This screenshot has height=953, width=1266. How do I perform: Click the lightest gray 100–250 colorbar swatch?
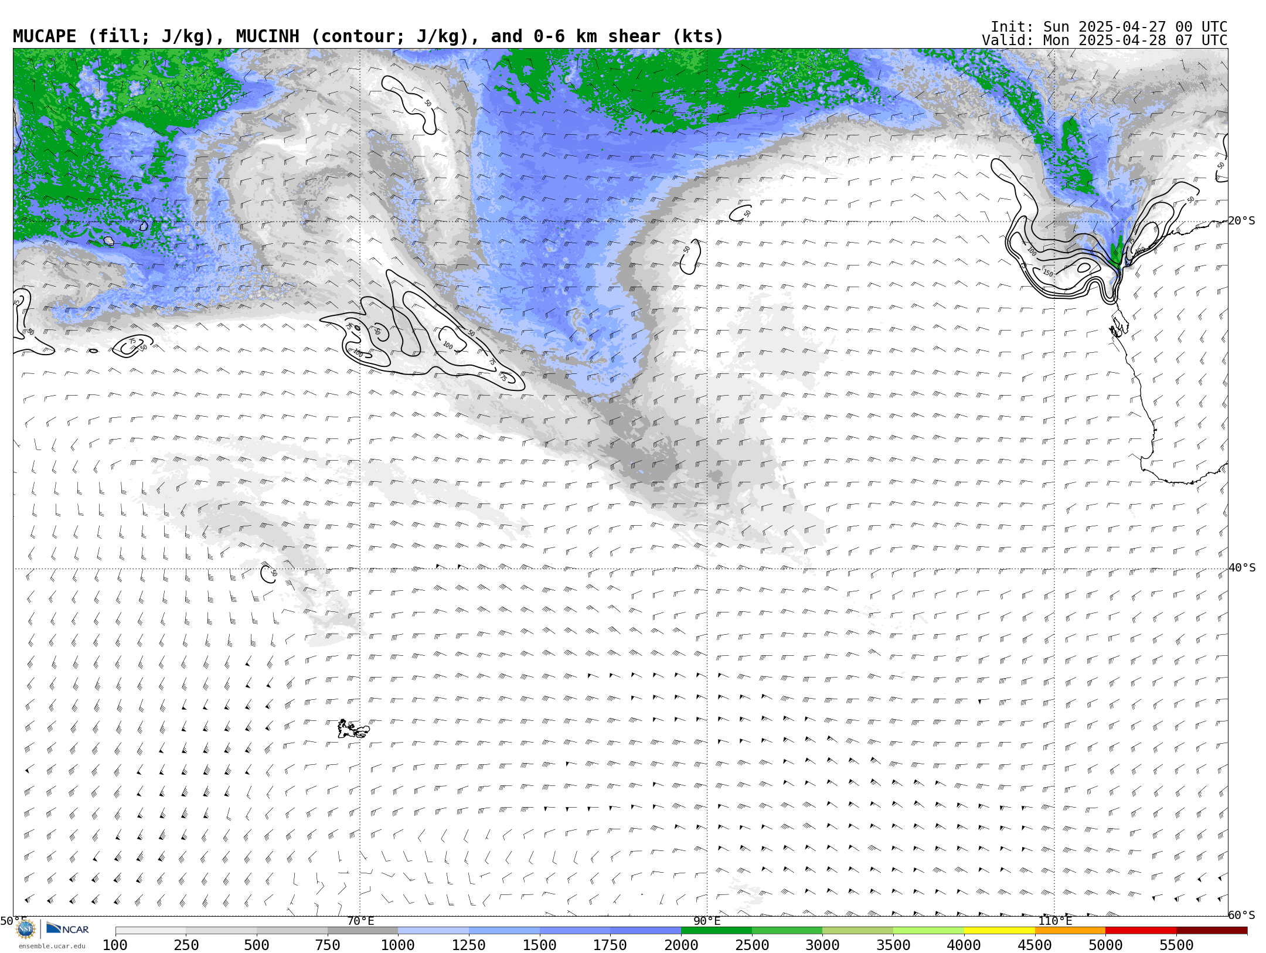point(151,931)
